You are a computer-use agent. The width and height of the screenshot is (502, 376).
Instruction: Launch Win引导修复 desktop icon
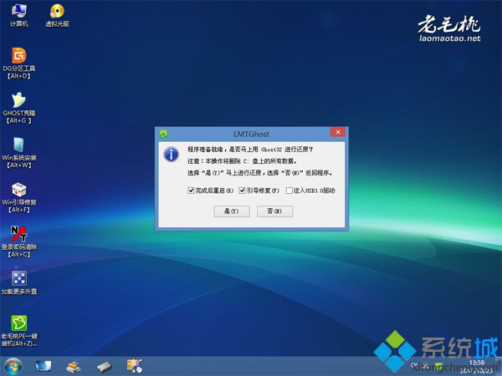[x=19, y=197]
